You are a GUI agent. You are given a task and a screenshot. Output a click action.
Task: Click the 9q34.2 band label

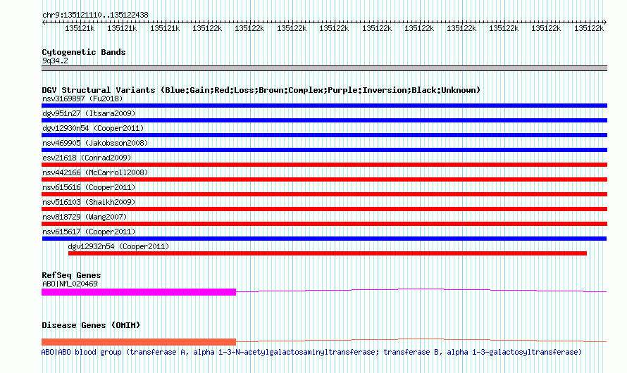point(55,61)
